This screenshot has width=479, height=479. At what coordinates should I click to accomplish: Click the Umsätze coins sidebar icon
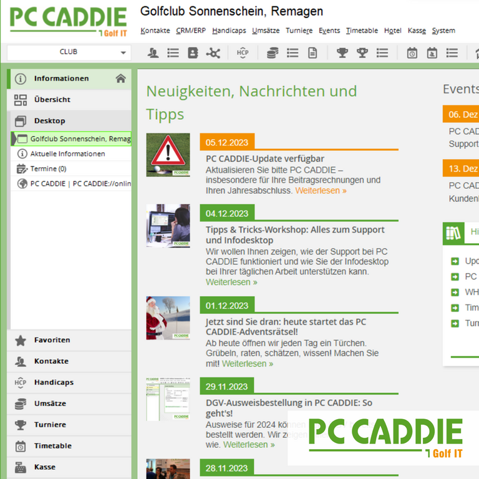[x=21, y=404]
